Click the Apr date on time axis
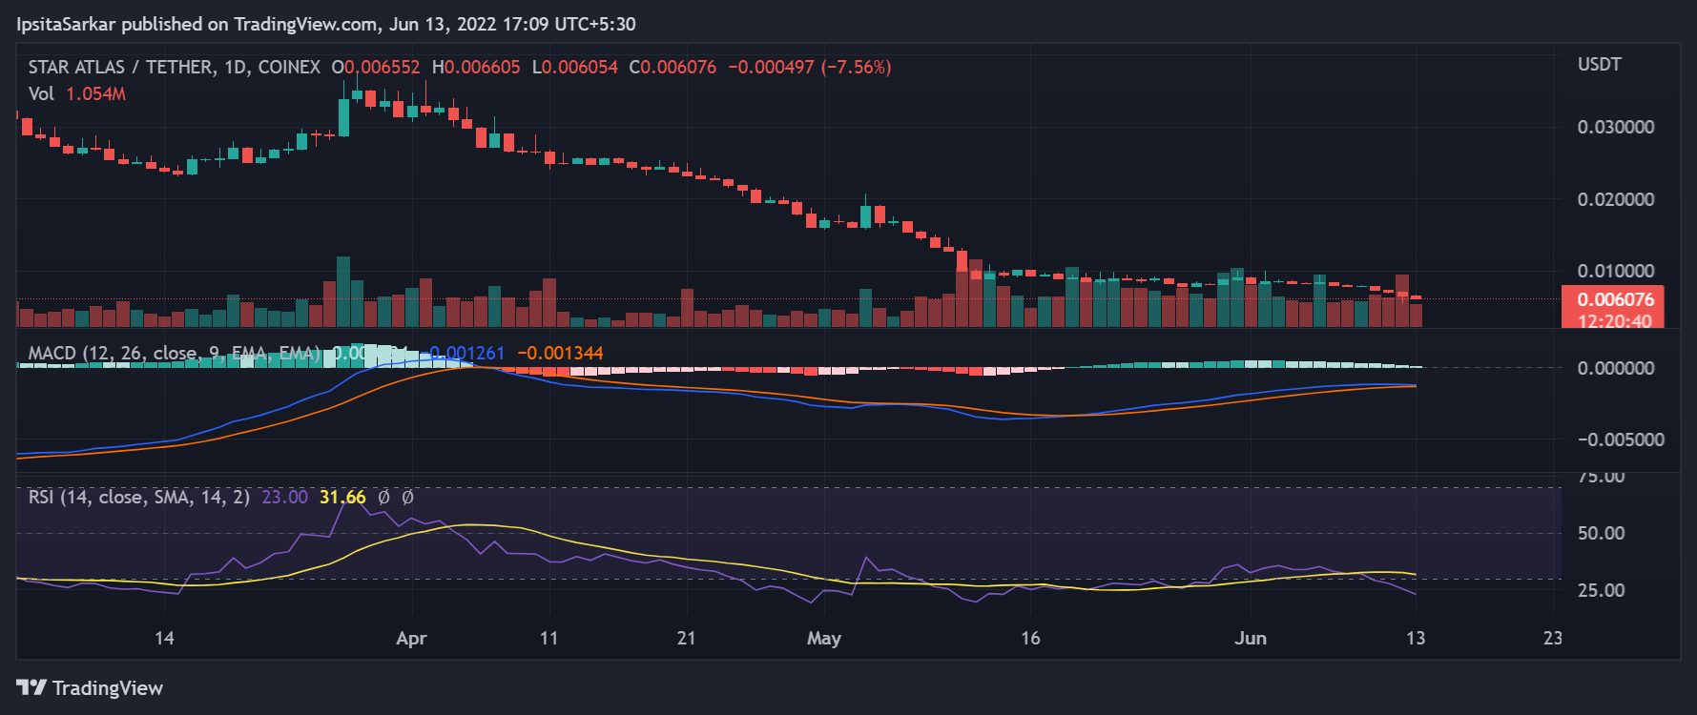The image size is (1697, 715). pyautogui.click(x=411, y=638)
